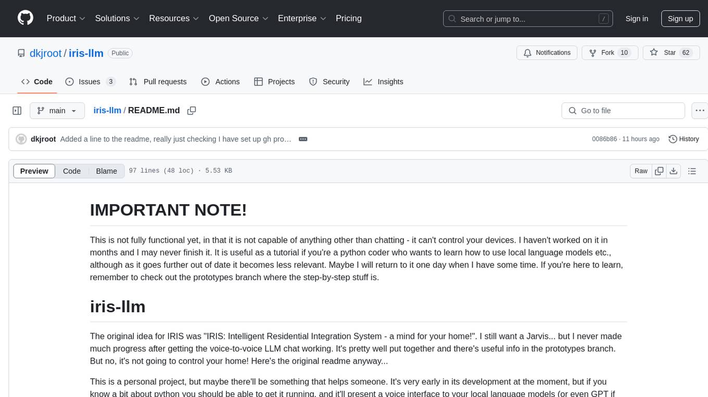Expand the full commit message ellipsis
This screenshot has height=397, width=708.
tap(303, 139)
